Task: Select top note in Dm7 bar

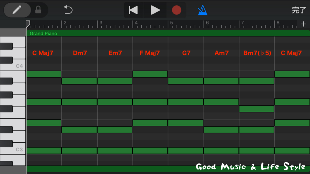Action: 79,81
